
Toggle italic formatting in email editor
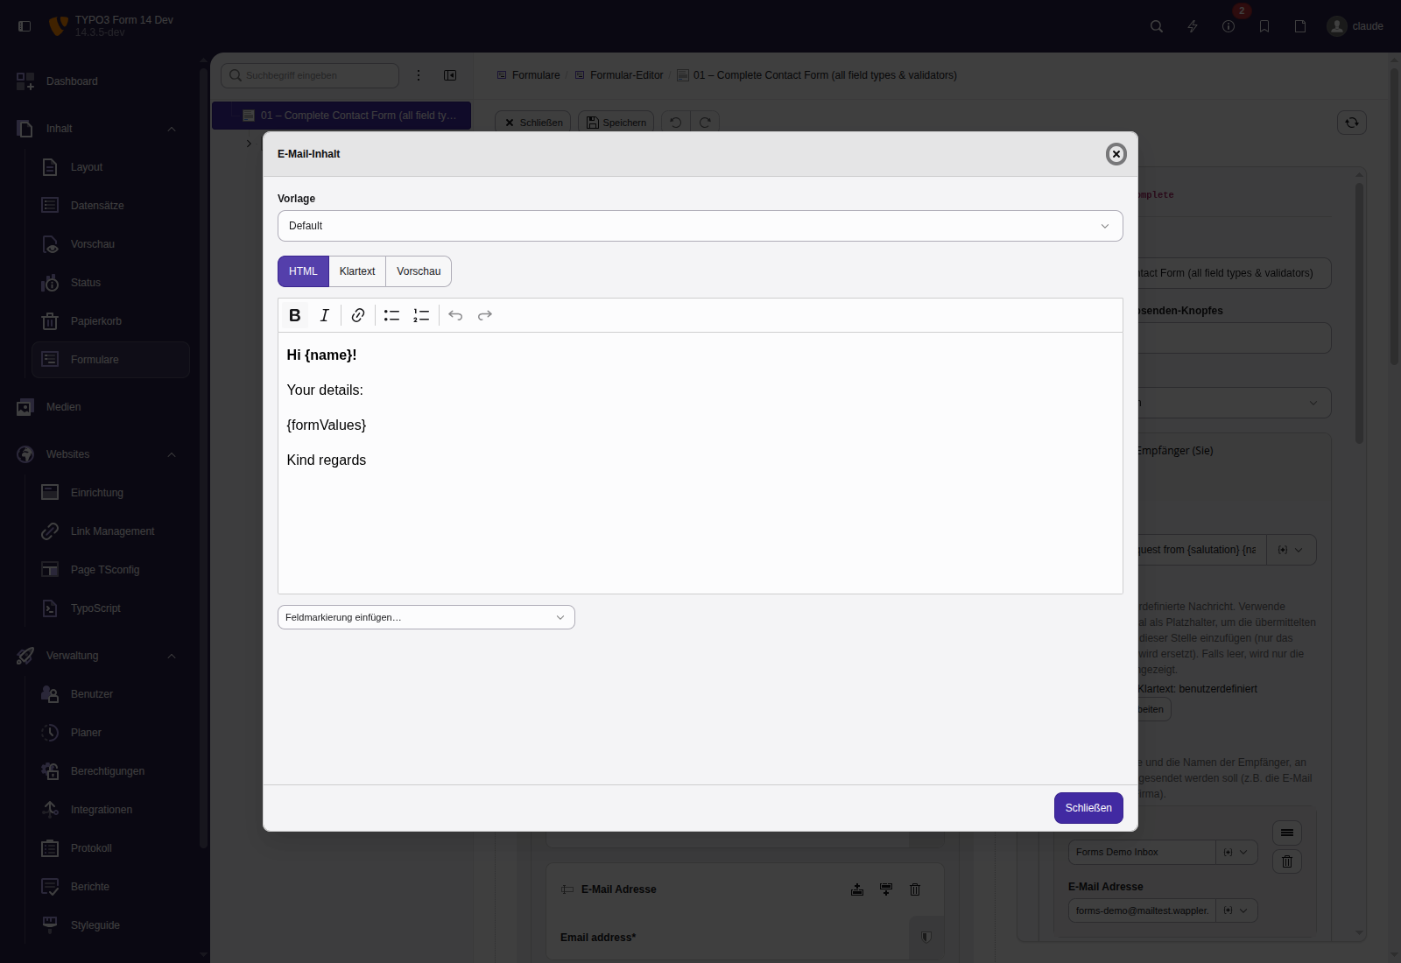325,315
